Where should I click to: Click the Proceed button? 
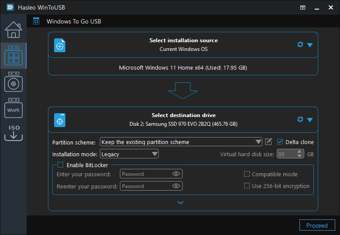pos(317,225)
